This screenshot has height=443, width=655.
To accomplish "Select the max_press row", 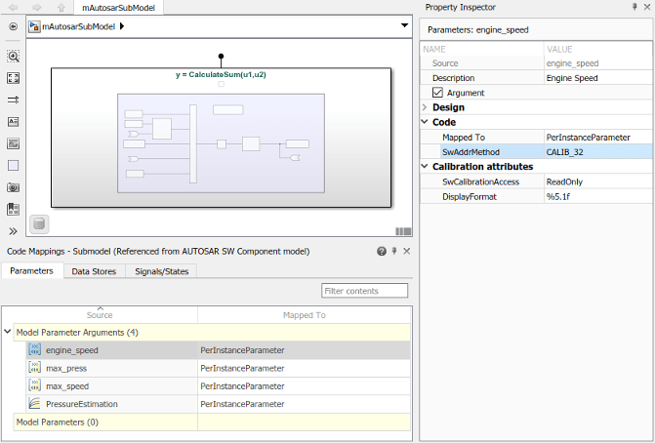I will [x=219, y=368].
